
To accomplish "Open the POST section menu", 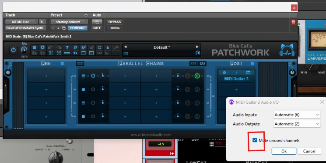I will pos(252,64).
